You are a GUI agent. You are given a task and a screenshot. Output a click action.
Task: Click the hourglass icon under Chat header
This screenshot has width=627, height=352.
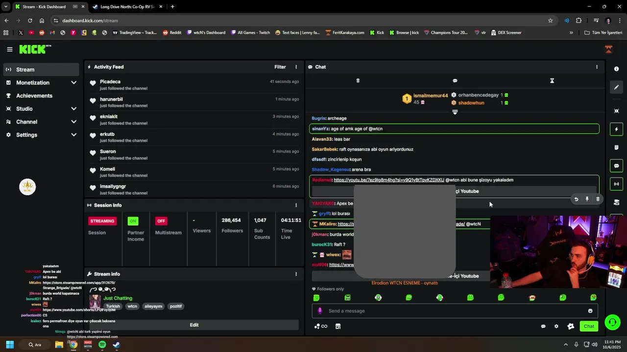tap(552, 81)
